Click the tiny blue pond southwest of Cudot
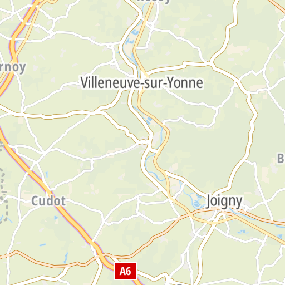 coord(42,245)
